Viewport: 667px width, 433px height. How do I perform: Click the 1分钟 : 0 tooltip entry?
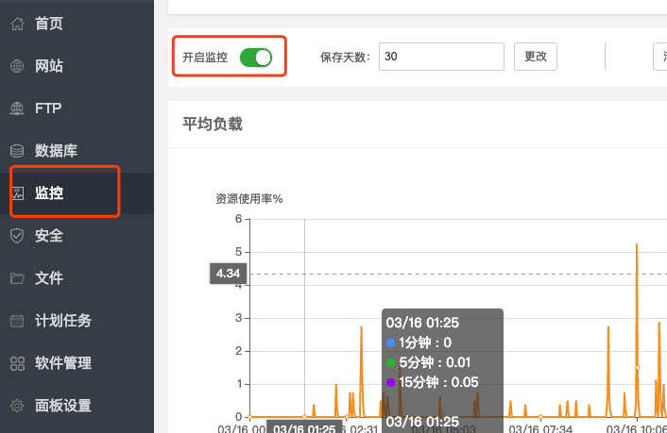(x=419, y=342)
